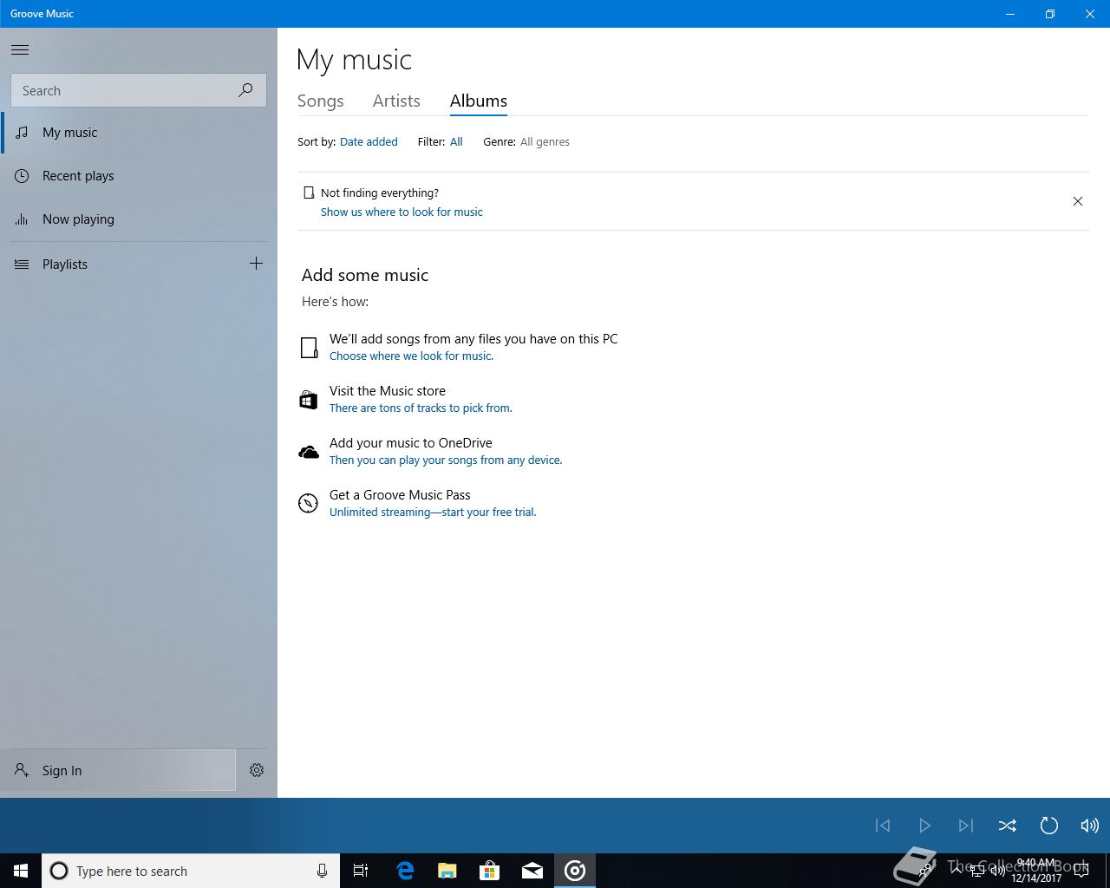Toggle shuffle playback
Screen dimensions: 1110x888
1008,826
